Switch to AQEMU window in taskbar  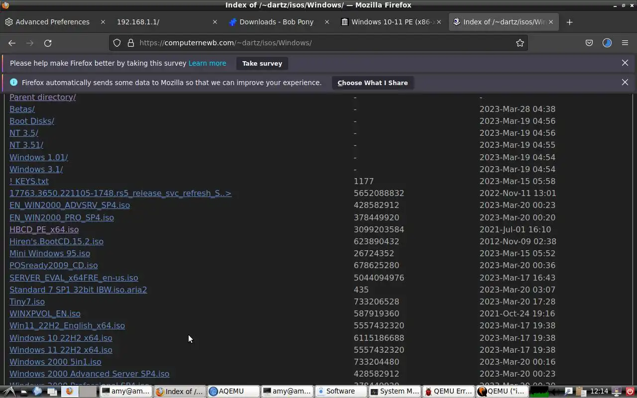click(x=234, y=391)
